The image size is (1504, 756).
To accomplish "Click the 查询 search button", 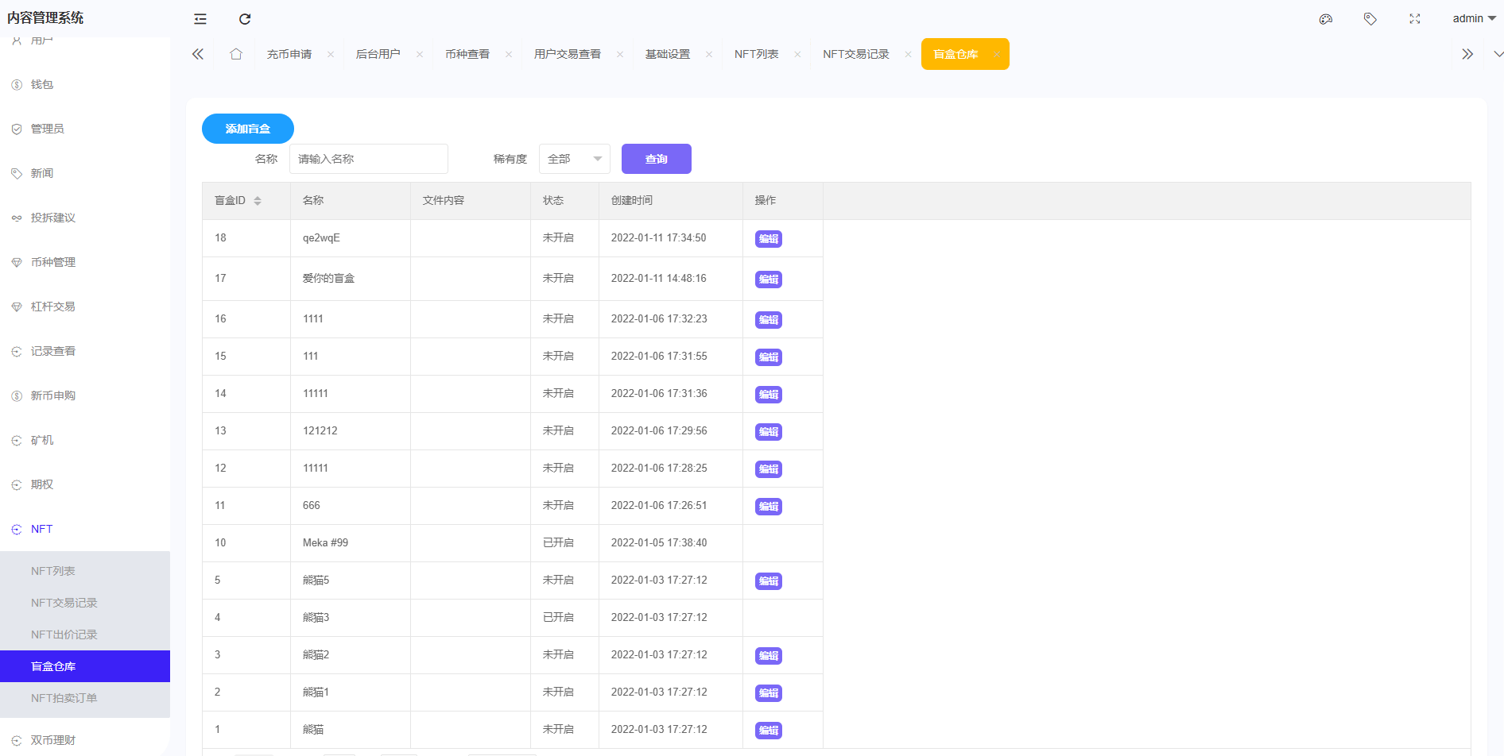I will tap(656, 159).
